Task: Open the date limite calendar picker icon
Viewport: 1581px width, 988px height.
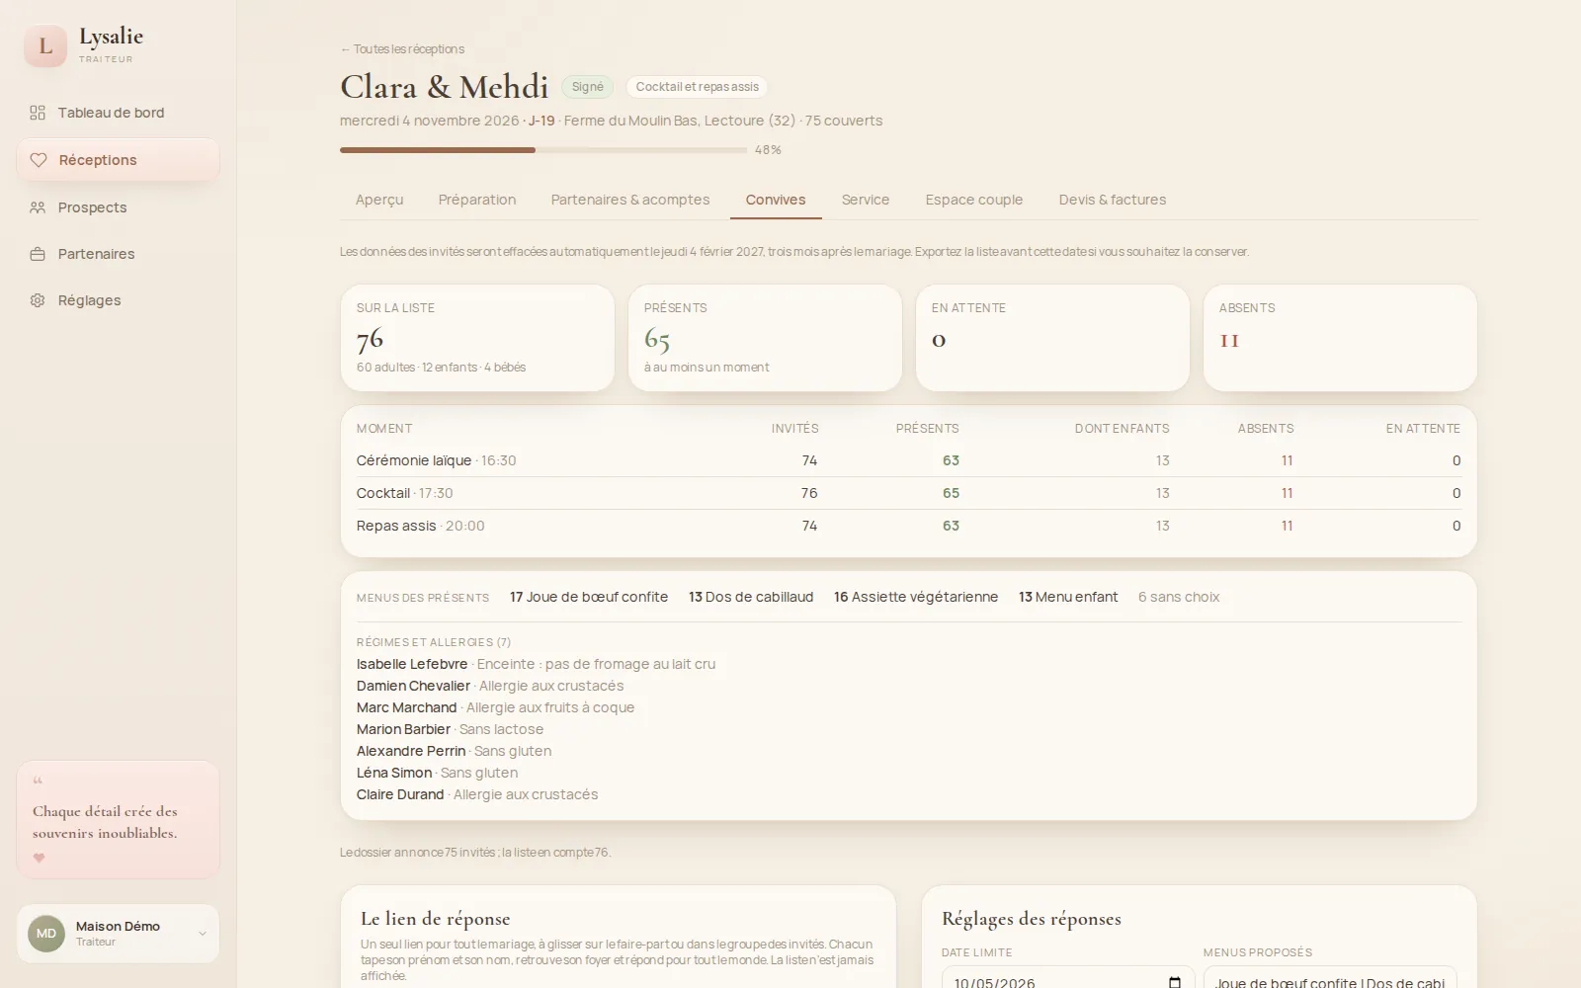Action: (x=1175, y=983)
